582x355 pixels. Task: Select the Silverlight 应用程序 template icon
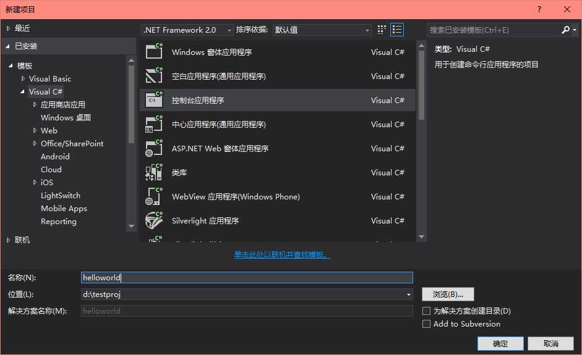[153, 220]
